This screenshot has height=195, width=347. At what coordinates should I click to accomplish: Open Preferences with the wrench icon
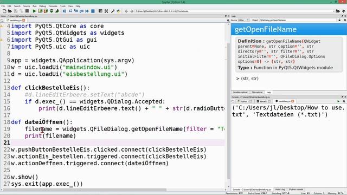coord(113,11)
